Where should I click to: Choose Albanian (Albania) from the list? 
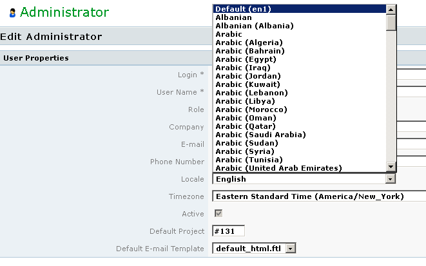tap(300, 26)
